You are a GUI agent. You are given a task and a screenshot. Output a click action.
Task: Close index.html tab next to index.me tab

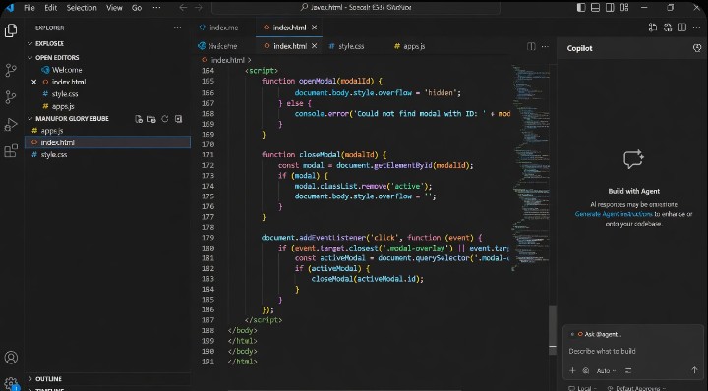[315, 28]
